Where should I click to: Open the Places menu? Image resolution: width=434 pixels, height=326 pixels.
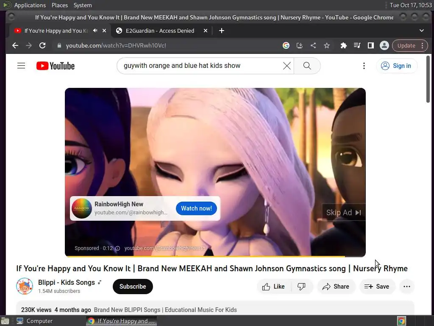click(59, 5)
